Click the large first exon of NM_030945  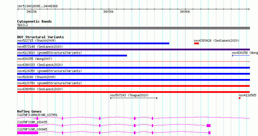coord(28,133)
